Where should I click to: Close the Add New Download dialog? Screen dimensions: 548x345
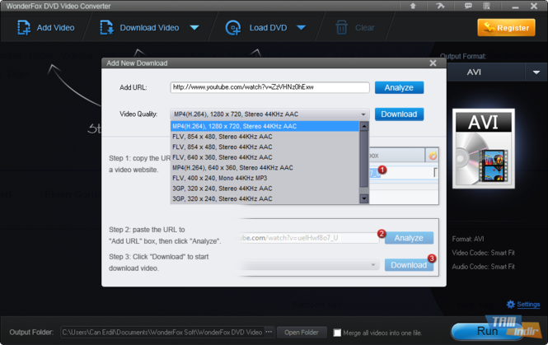[433, 63]
